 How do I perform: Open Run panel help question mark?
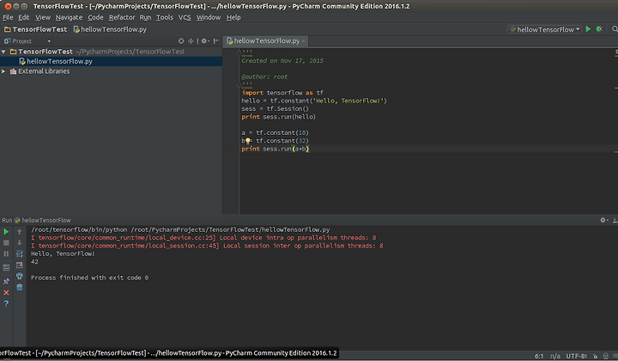6,303
